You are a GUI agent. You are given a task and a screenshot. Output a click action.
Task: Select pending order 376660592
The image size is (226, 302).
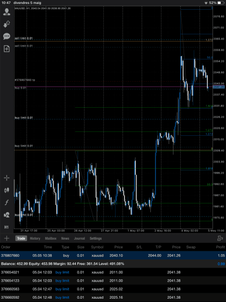tap(113, 297)
